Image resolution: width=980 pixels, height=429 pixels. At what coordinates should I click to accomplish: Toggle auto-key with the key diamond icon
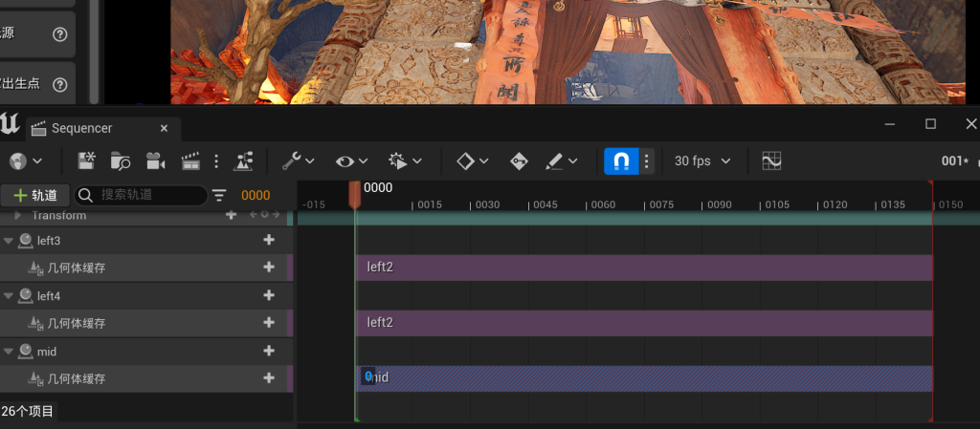tap(518, 161)
